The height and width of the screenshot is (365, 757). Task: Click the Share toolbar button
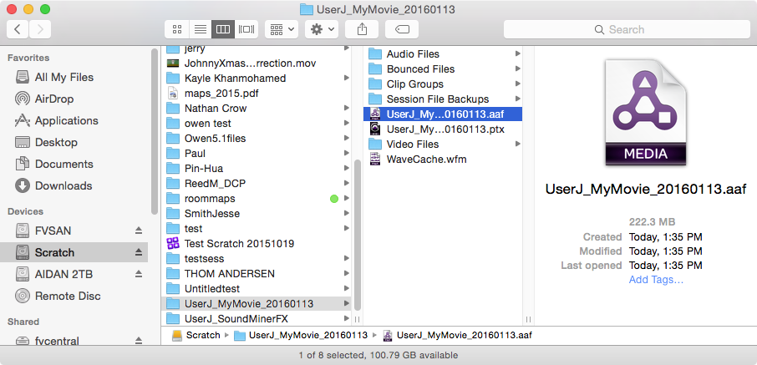click(362, 29)
